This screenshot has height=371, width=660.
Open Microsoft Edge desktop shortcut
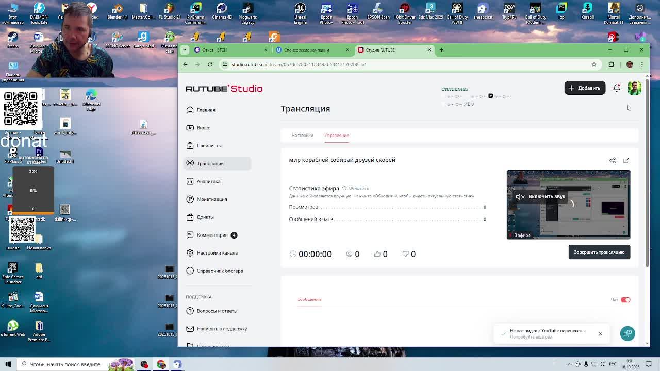point(91,100)
